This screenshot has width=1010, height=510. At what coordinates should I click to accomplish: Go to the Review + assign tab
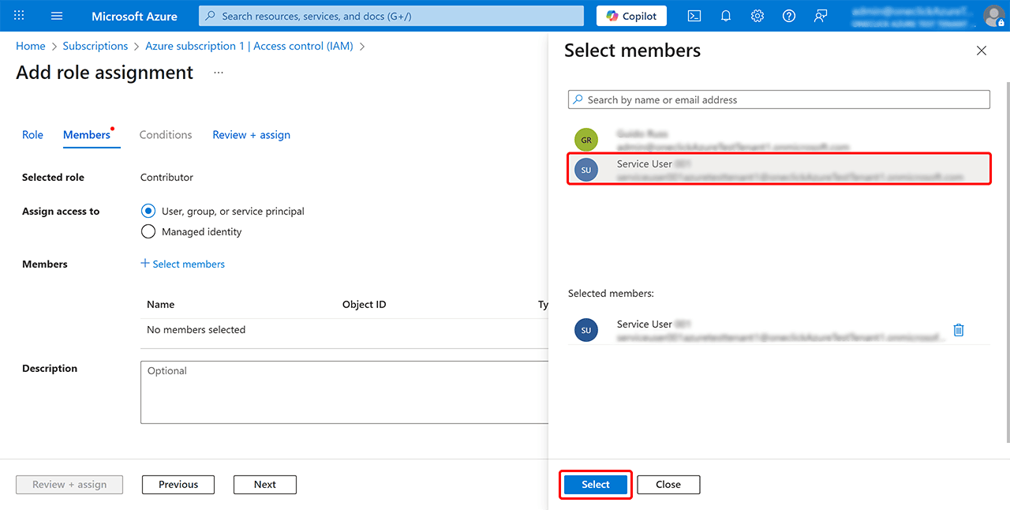[x=251, y=135]
